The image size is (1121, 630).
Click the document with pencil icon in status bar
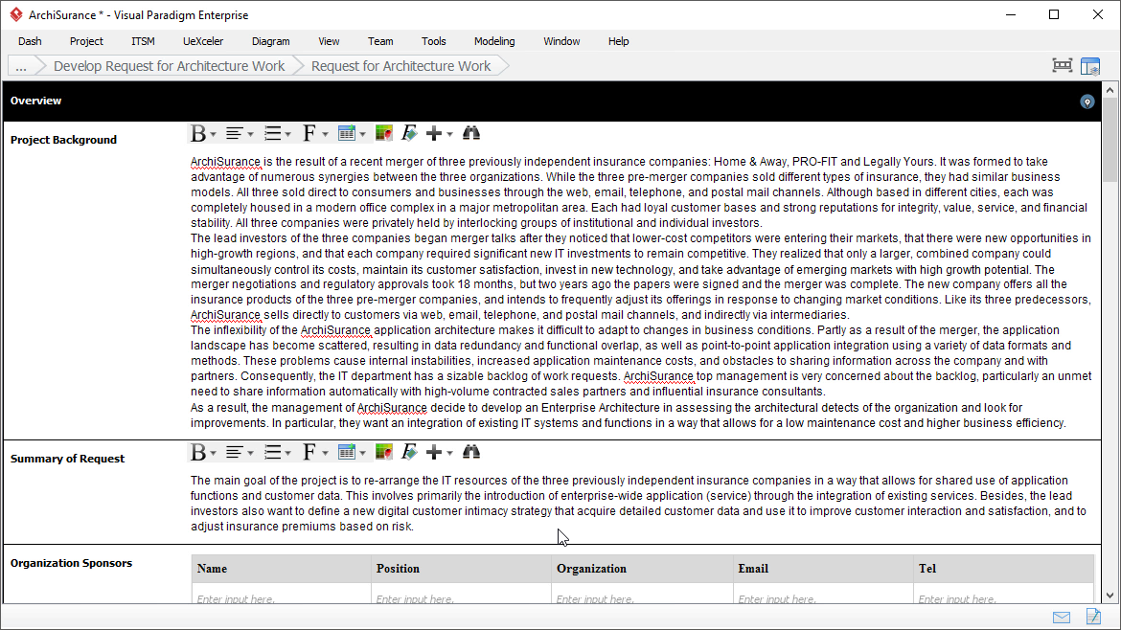click(x=1093, y=617)
